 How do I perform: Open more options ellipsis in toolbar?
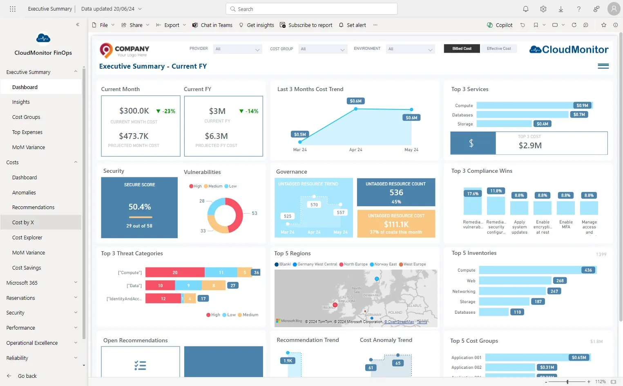point(375,25)
